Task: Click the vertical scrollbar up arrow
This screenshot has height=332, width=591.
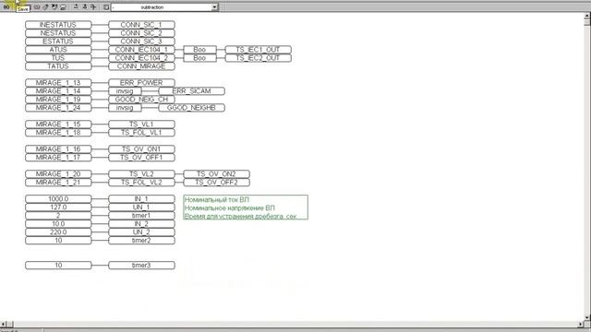Action: point(587,17)
